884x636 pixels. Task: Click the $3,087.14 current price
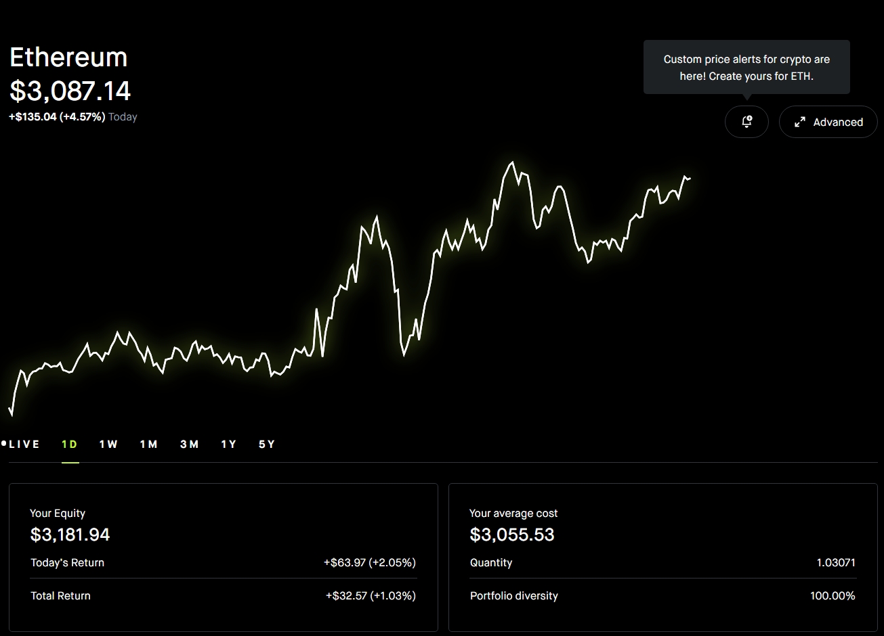click(70, 91)
